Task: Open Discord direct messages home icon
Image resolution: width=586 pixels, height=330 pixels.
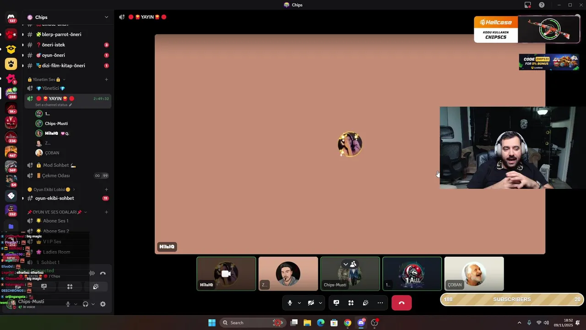Action: tap(11, 17)
